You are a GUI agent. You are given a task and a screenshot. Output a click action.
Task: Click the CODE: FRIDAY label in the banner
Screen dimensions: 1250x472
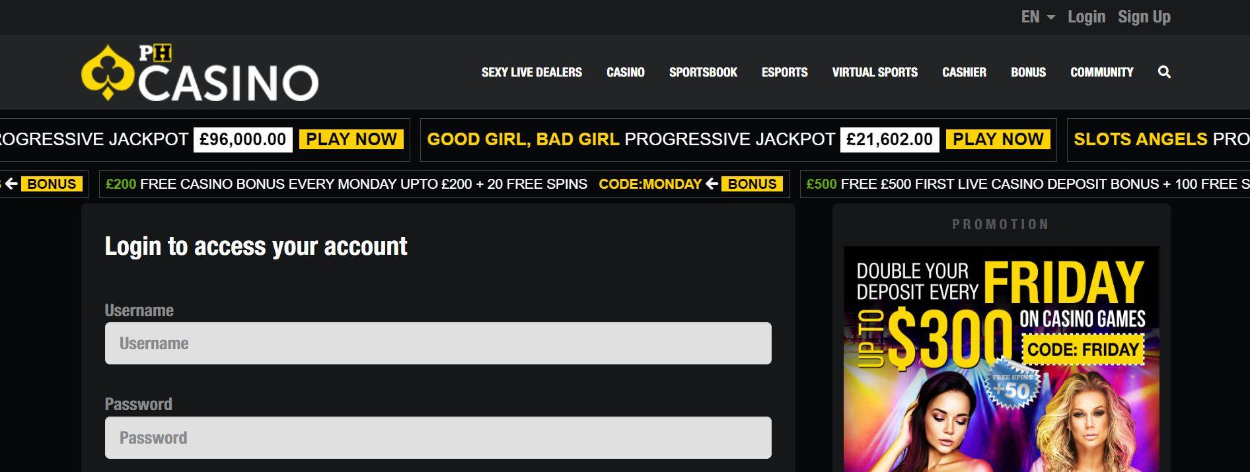[1083, 350]
